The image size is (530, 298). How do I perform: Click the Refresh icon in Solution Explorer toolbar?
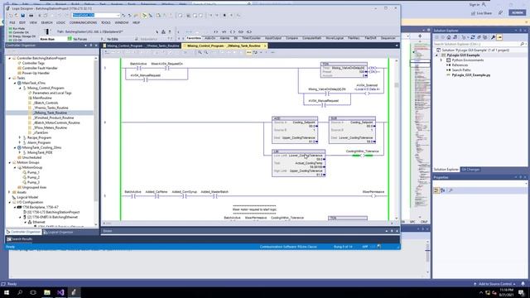[x=473, y=37]
